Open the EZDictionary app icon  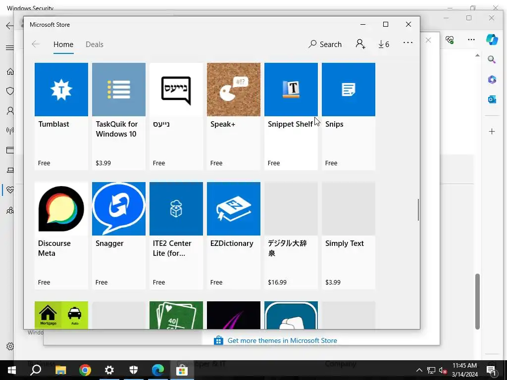click(234, 209)
